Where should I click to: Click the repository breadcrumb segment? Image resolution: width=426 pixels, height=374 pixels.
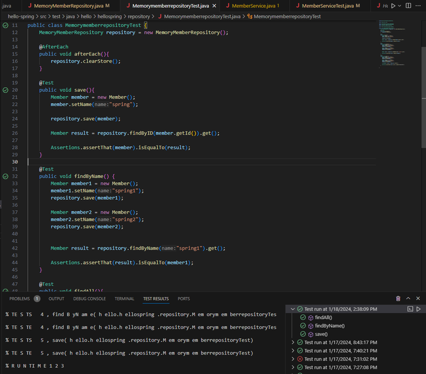click(139, 16)
